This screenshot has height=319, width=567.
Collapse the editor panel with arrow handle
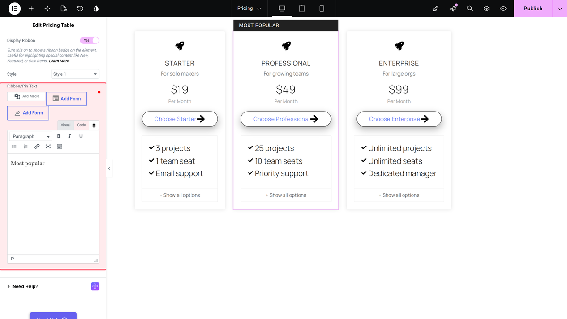[109, 168]
